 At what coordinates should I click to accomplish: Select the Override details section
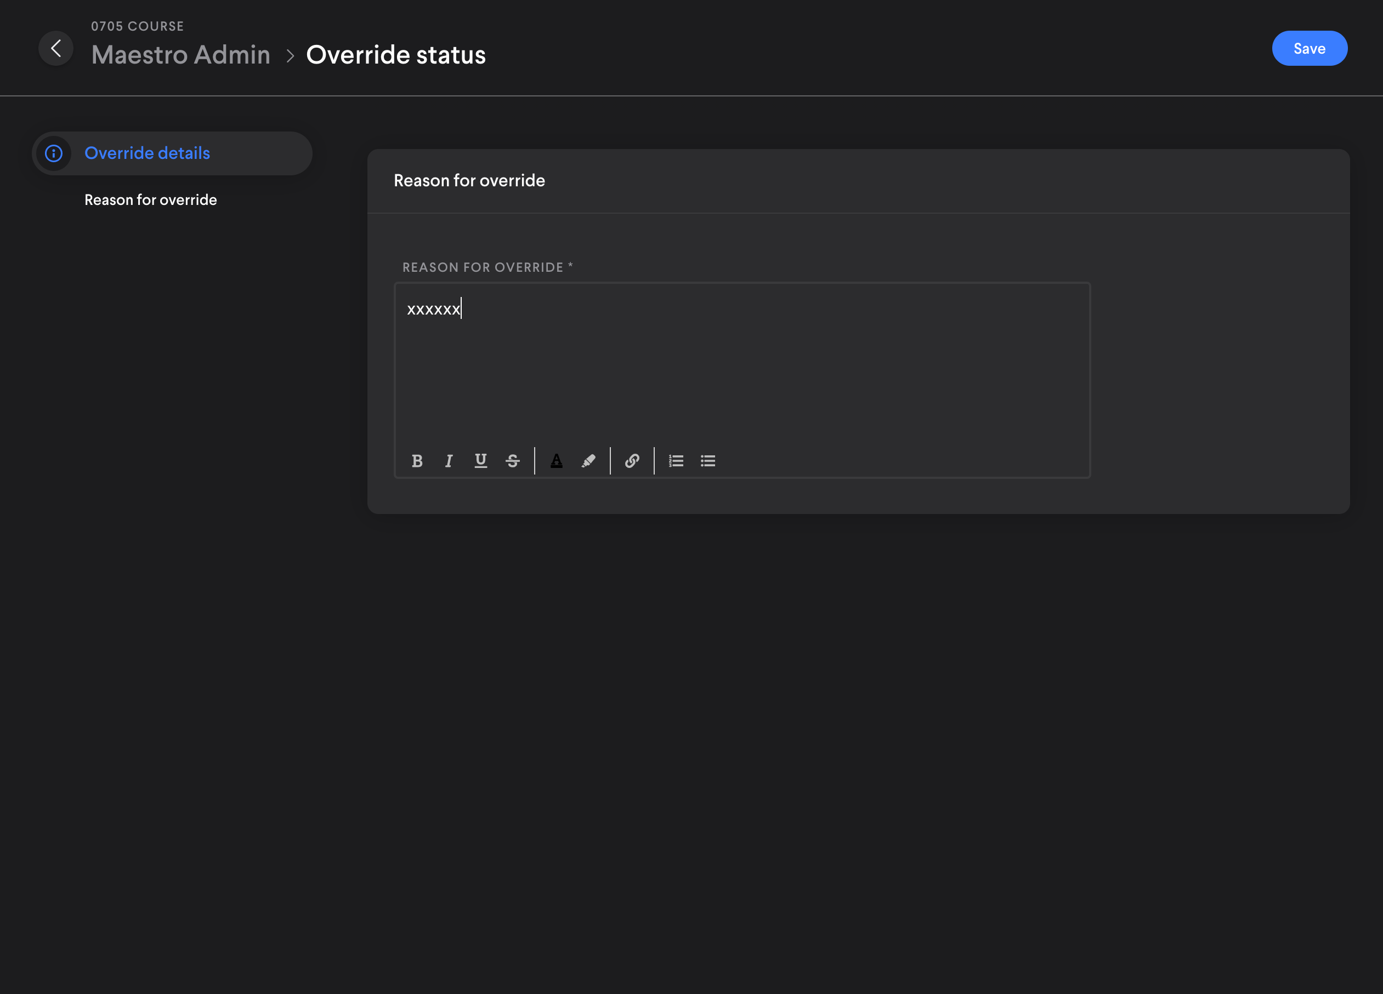pos(147,153)
